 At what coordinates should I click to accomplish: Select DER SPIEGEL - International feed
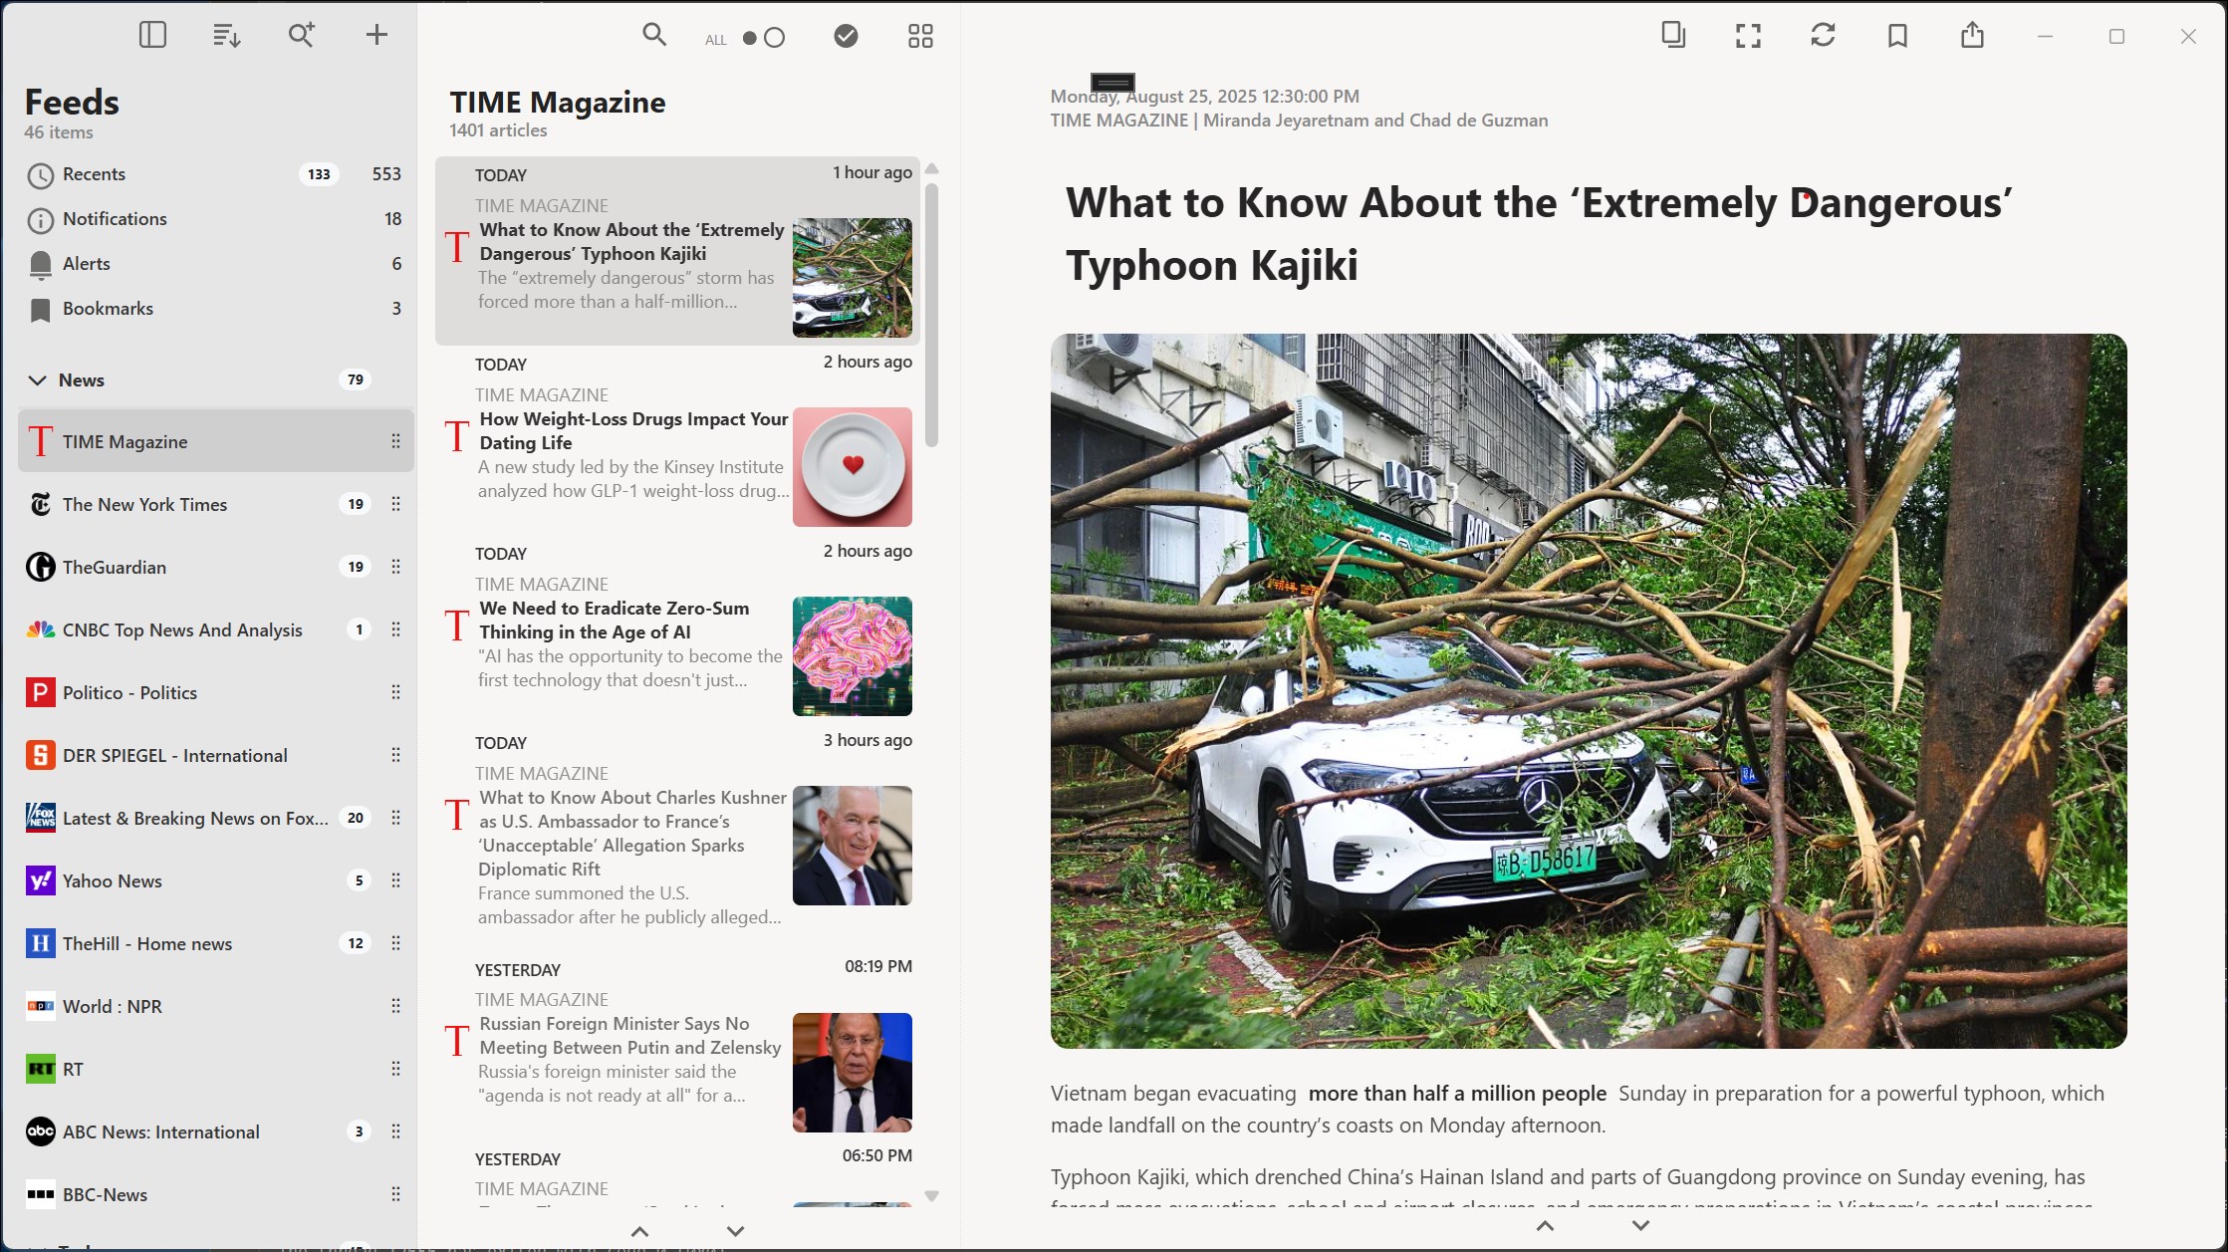(216, 755)
